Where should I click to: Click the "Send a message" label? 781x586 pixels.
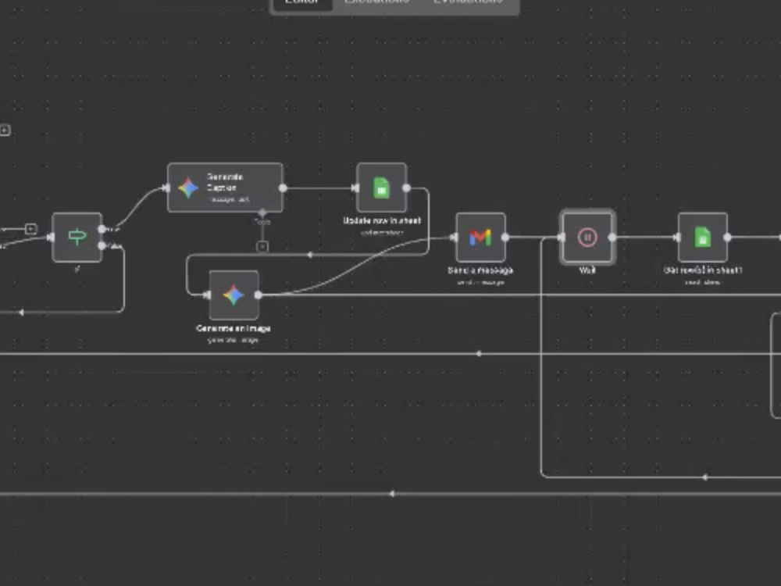(x=480, y=270)
